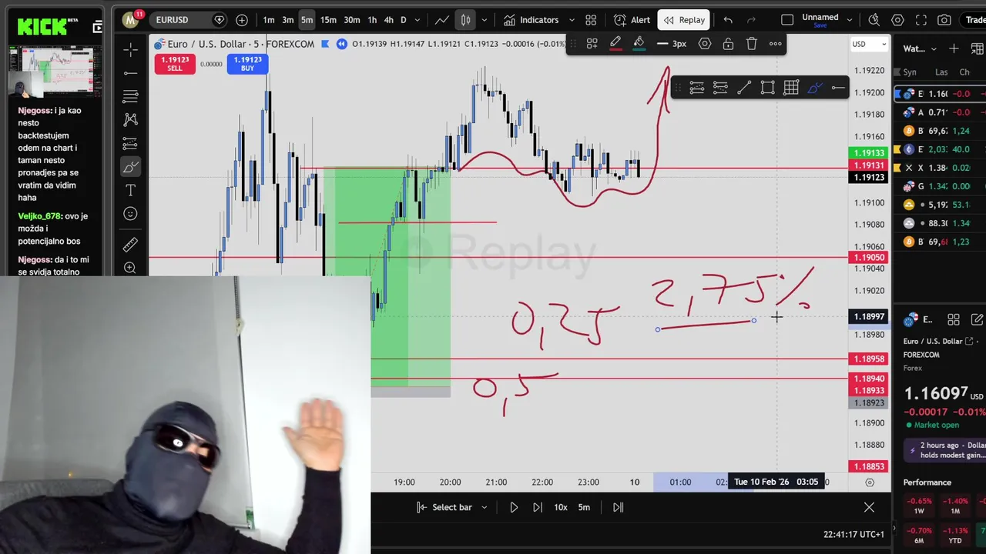Viewport: 986px width, 554px height.
Task: Open chart settings hexagon icon
Action: click(897, 20)
